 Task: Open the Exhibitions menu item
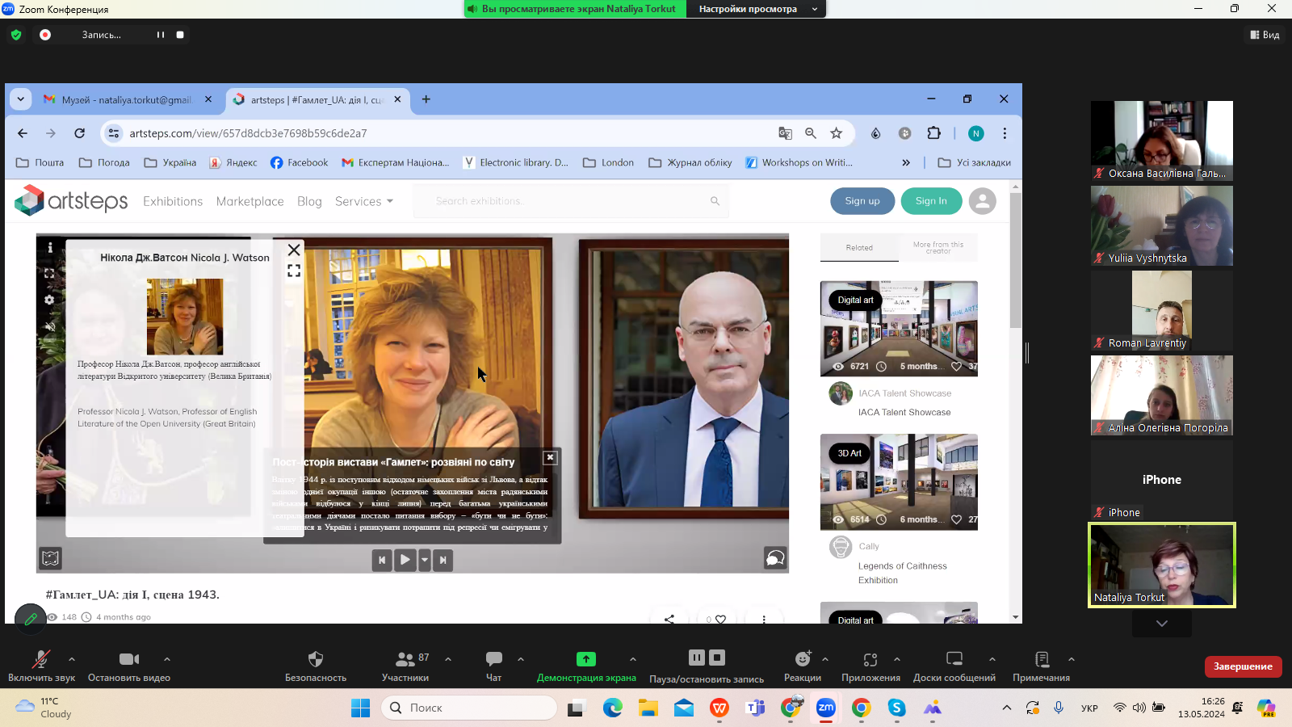(173, 201)
